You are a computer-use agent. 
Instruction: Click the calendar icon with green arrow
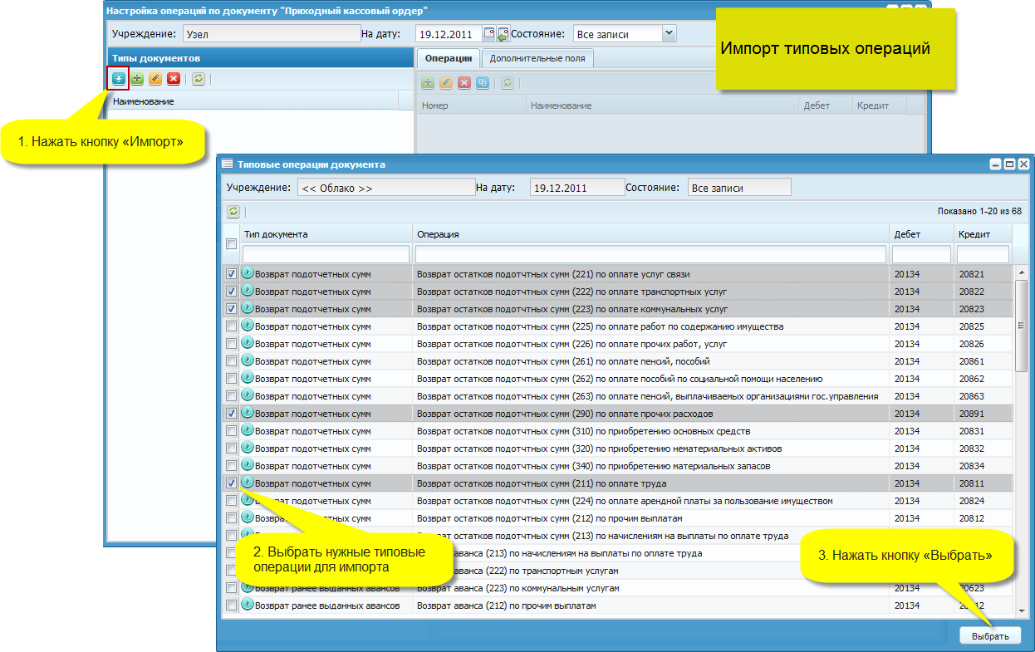pos(503,34)
